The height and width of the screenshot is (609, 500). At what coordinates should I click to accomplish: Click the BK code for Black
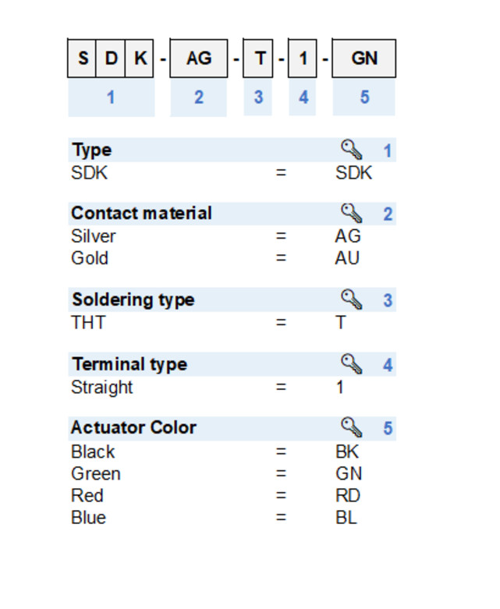pos(347,451)
